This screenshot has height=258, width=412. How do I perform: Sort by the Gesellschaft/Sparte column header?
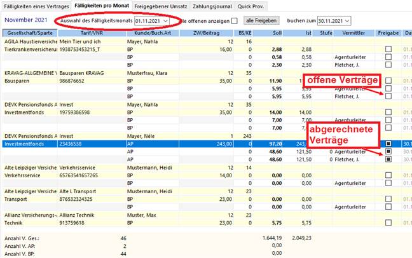[x=28, y=31]
